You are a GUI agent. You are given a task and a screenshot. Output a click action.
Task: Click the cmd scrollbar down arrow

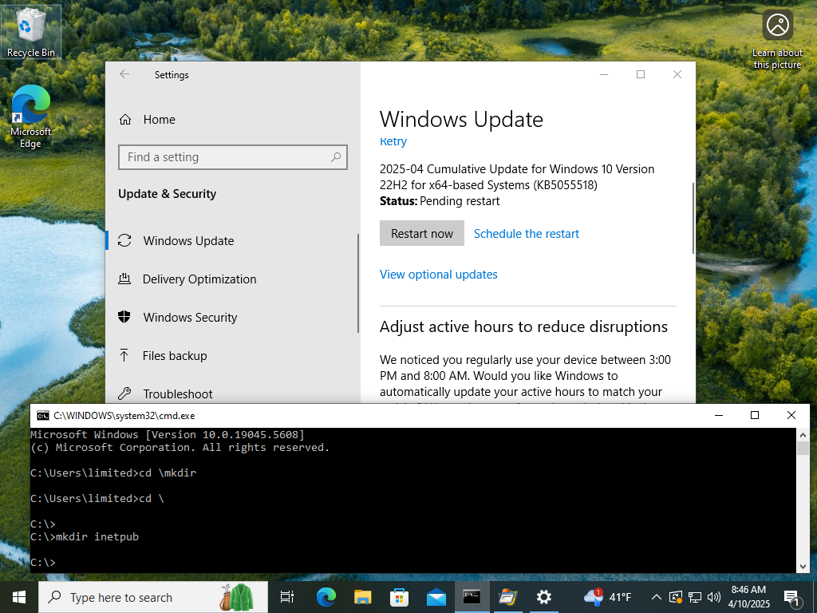pyautogui.click(x=803, y=566)
